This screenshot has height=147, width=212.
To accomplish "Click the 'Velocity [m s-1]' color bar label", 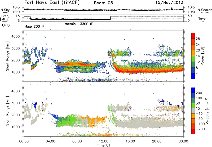I will pyautogui.click(x=207, y=111).
